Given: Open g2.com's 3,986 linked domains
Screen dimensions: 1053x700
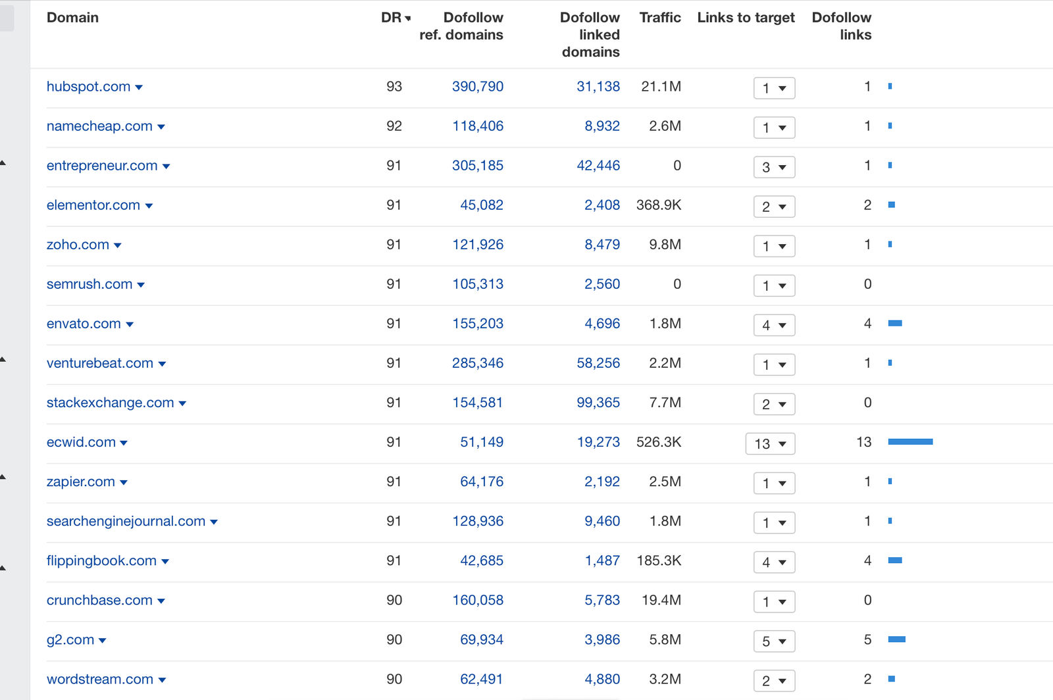Looking at the screenshot, I should 602,639.
